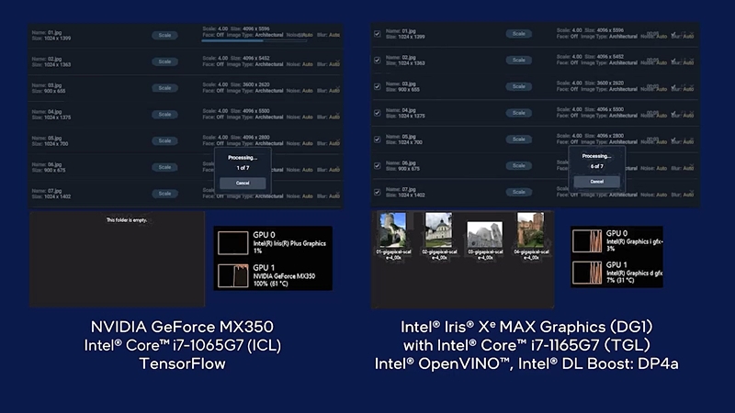Viewport: 735px width, 413px height.
Task: Select 'Name: 02.jpg' in NVIDIA panel
Action: point(47,59)
